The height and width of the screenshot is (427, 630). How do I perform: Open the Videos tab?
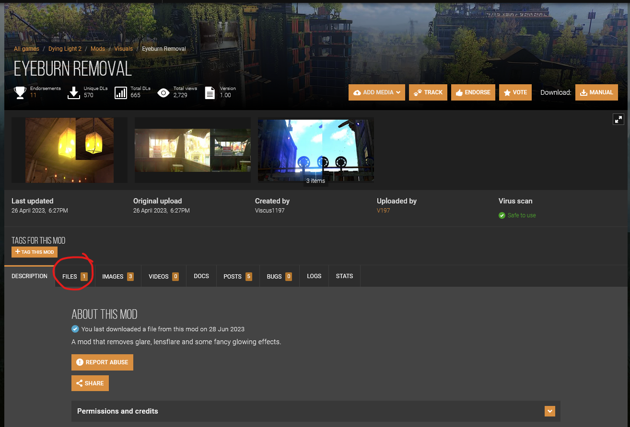tap(163, 276)
